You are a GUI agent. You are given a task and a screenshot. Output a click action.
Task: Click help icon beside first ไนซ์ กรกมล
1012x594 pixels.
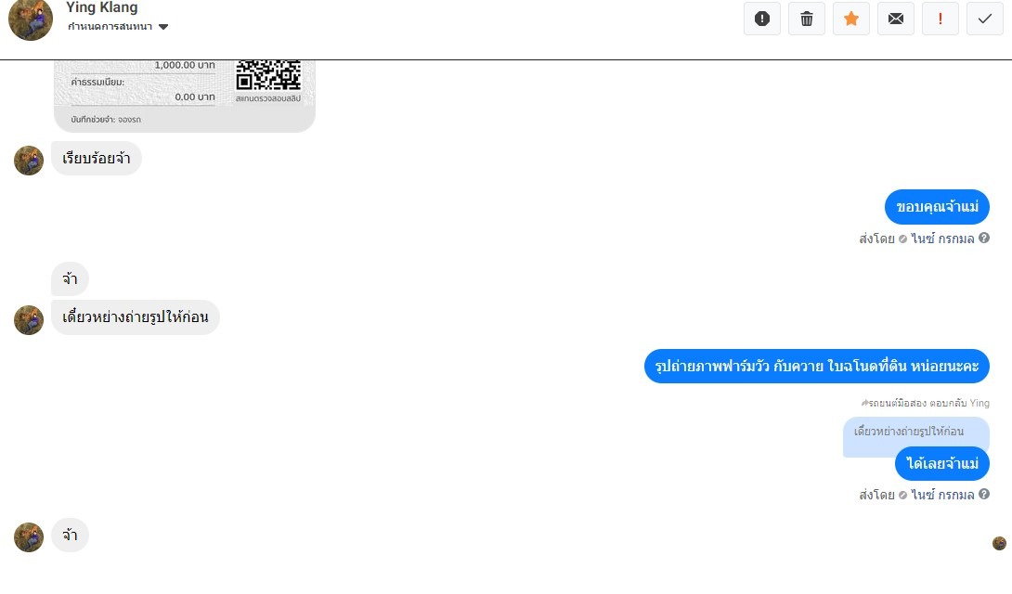[x=983, y=238]
